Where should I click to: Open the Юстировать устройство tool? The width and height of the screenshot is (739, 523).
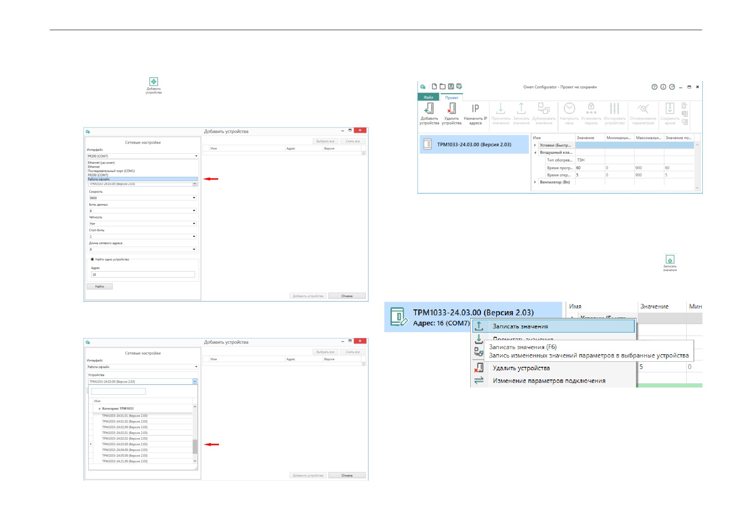point(615,114)
